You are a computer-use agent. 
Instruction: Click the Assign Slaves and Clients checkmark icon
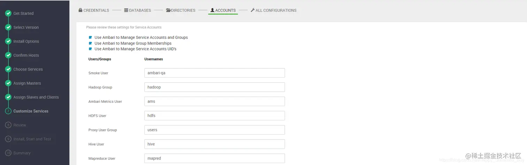pos(8,97)
